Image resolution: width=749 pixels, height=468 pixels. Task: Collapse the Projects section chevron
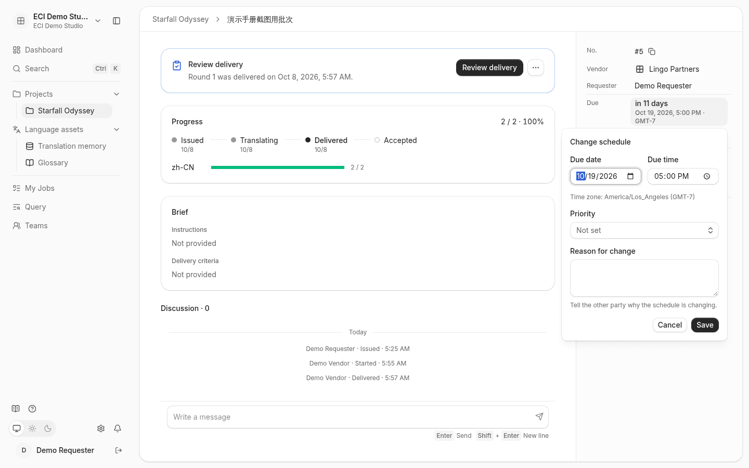coord(117,94)
